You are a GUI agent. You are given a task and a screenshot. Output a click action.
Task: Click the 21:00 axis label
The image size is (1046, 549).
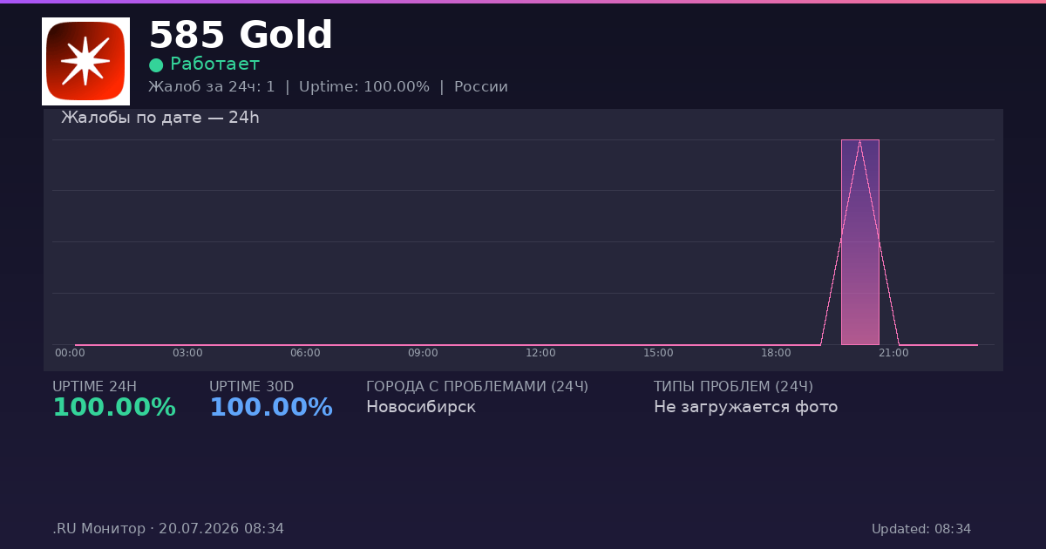click(x=893, y=353)
